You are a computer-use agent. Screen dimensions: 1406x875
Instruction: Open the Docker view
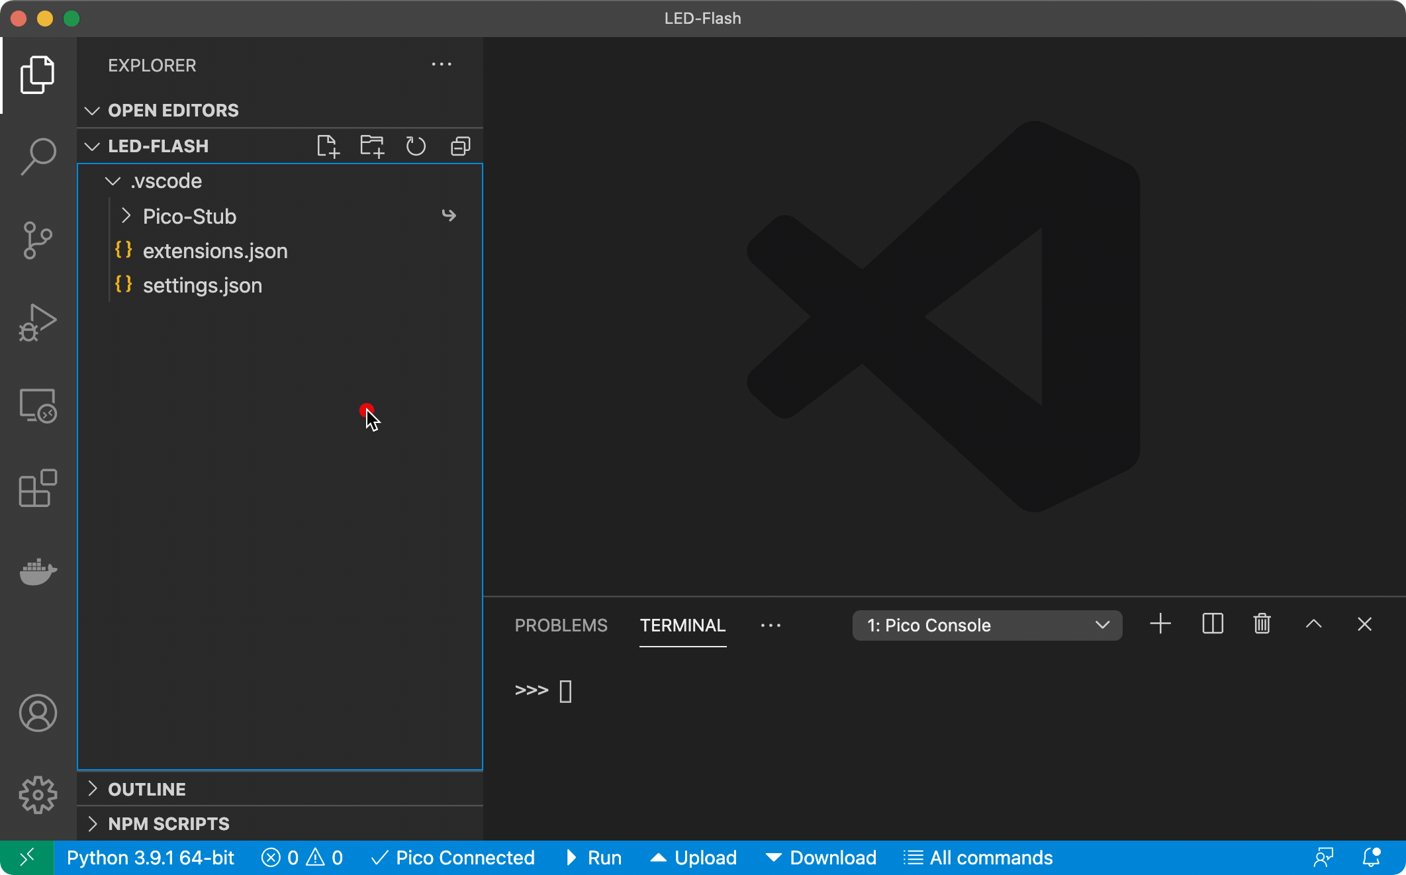38,571
